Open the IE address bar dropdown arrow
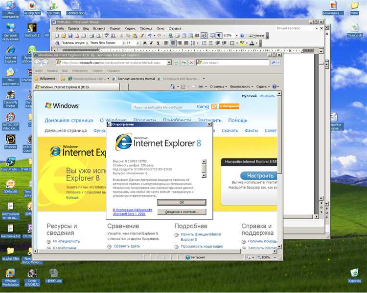This screenshot has width=367, height=293. pyautogui.click(x=169, y=63)
